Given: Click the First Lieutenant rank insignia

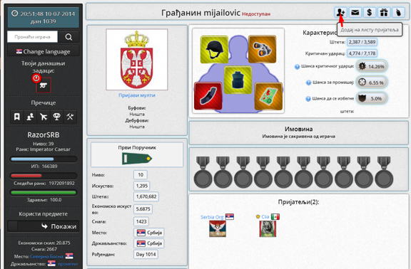Looking at the screenshot, I should [137, 159].
